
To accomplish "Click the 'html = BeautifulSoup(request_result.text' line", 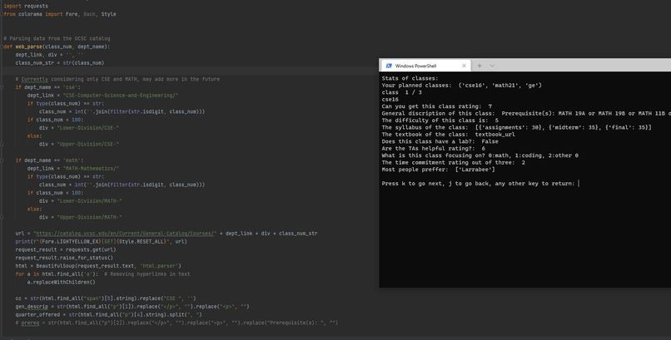I will point(98,266).
